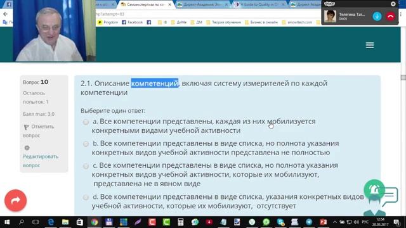Click the red share arrow button

[x=15, y=200]
